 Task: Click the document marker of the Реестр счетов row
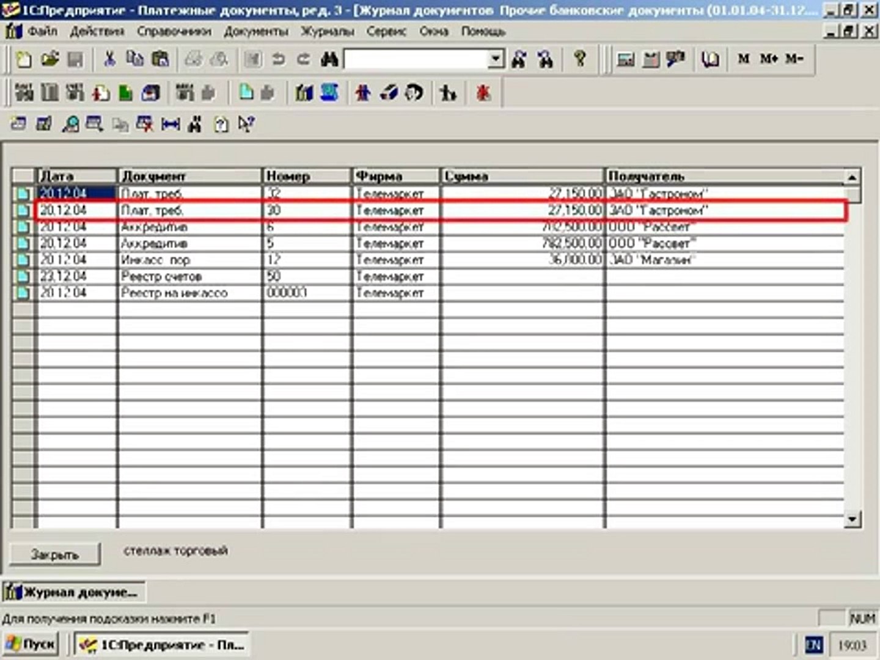23,276
